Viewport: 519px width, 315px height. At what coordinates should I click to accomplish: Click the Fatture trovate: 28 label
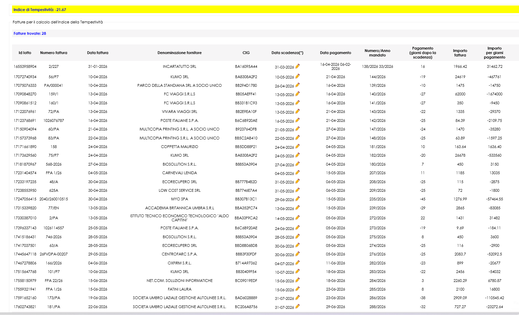coord(30,33)
